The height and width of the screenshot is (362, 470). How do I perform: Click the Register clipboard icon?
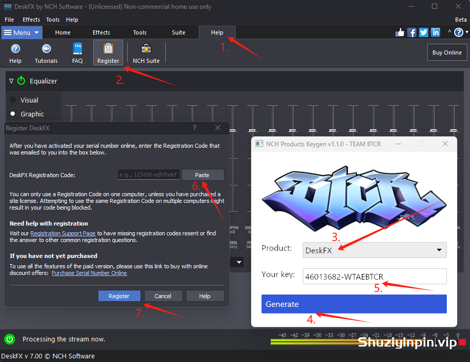pyautogui.click(x=108, y=53)
